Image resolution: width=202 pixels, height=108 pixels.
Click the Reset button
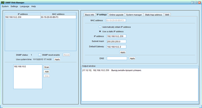point(67,55)
